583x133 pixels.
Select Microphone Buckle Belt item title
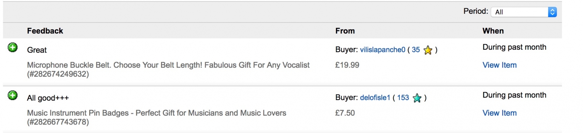point(168,69)
